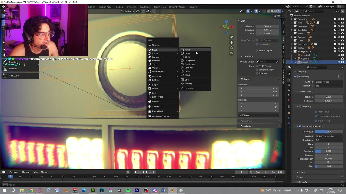This screenshot has height=194, width=346.
Task: Open the Keying menu in timeline
Action: pyautogui.click(x=26, y=172)
